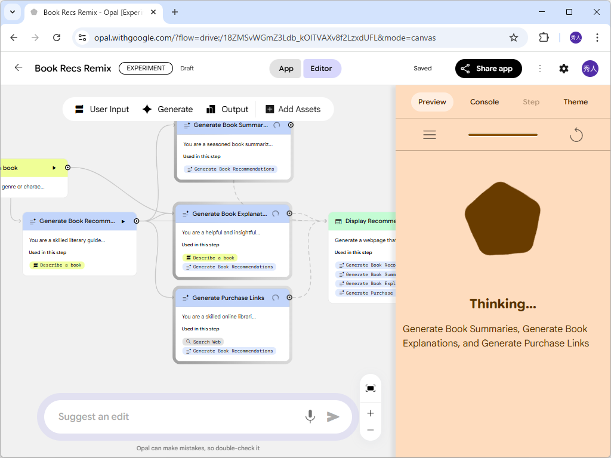Open the Console tab
Image resolution: width=611 pixels, height=458 pixels.
[485, 102]
